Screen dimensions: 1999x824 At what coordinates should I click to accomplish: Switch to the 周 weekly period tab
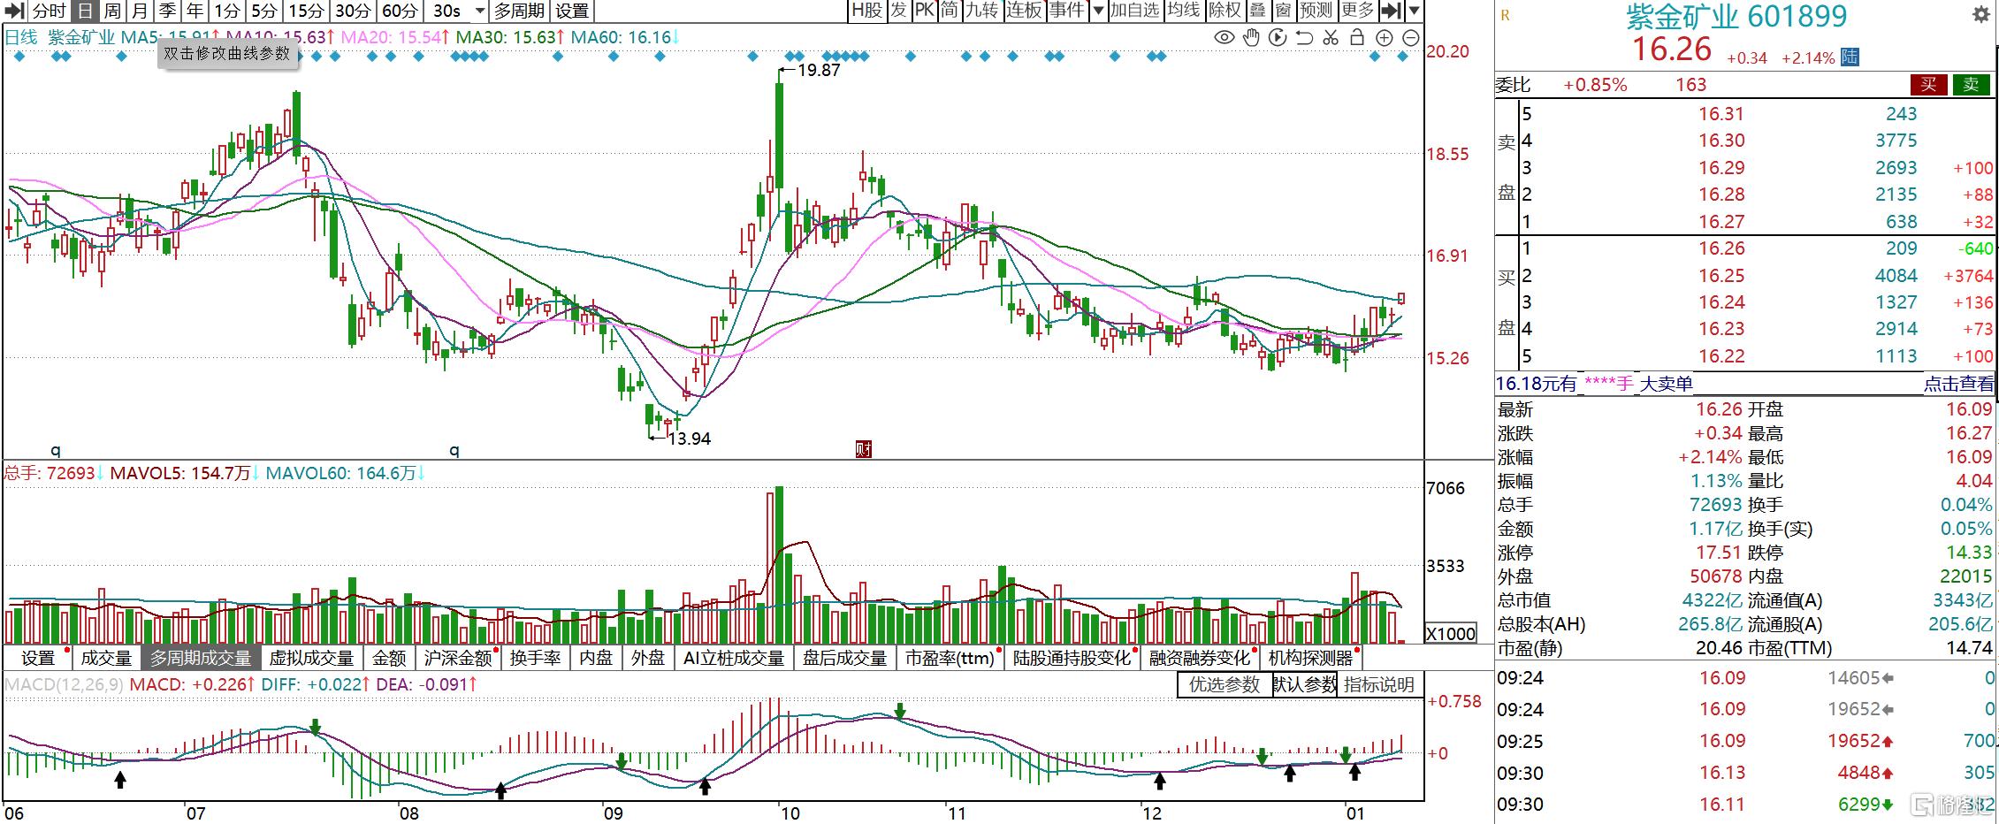112,11
